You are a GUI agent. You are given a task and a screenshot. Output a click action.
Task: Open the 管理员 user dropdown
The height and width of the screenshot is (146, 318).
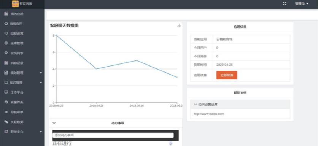pos(302,4)
